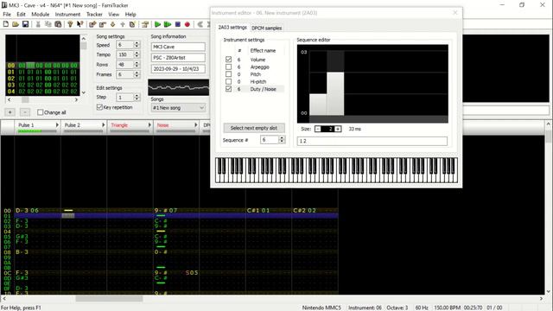
Task: Toggle edit mode with red record icon
Action: pyautogui.click(x=188, y=24)
